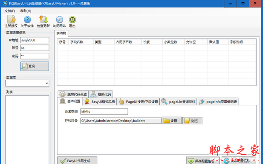Open the pageInfo页面编码表 tab
The image size is (263, 164).
coord(218,101)
